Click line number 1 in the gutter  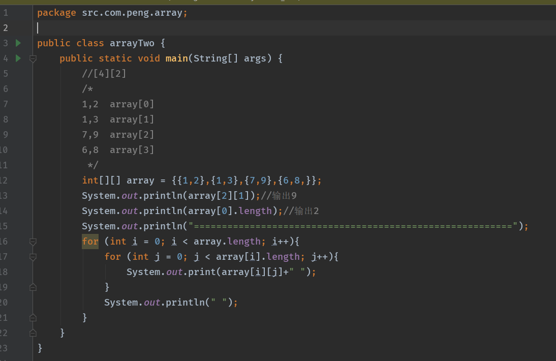(6, 13)
